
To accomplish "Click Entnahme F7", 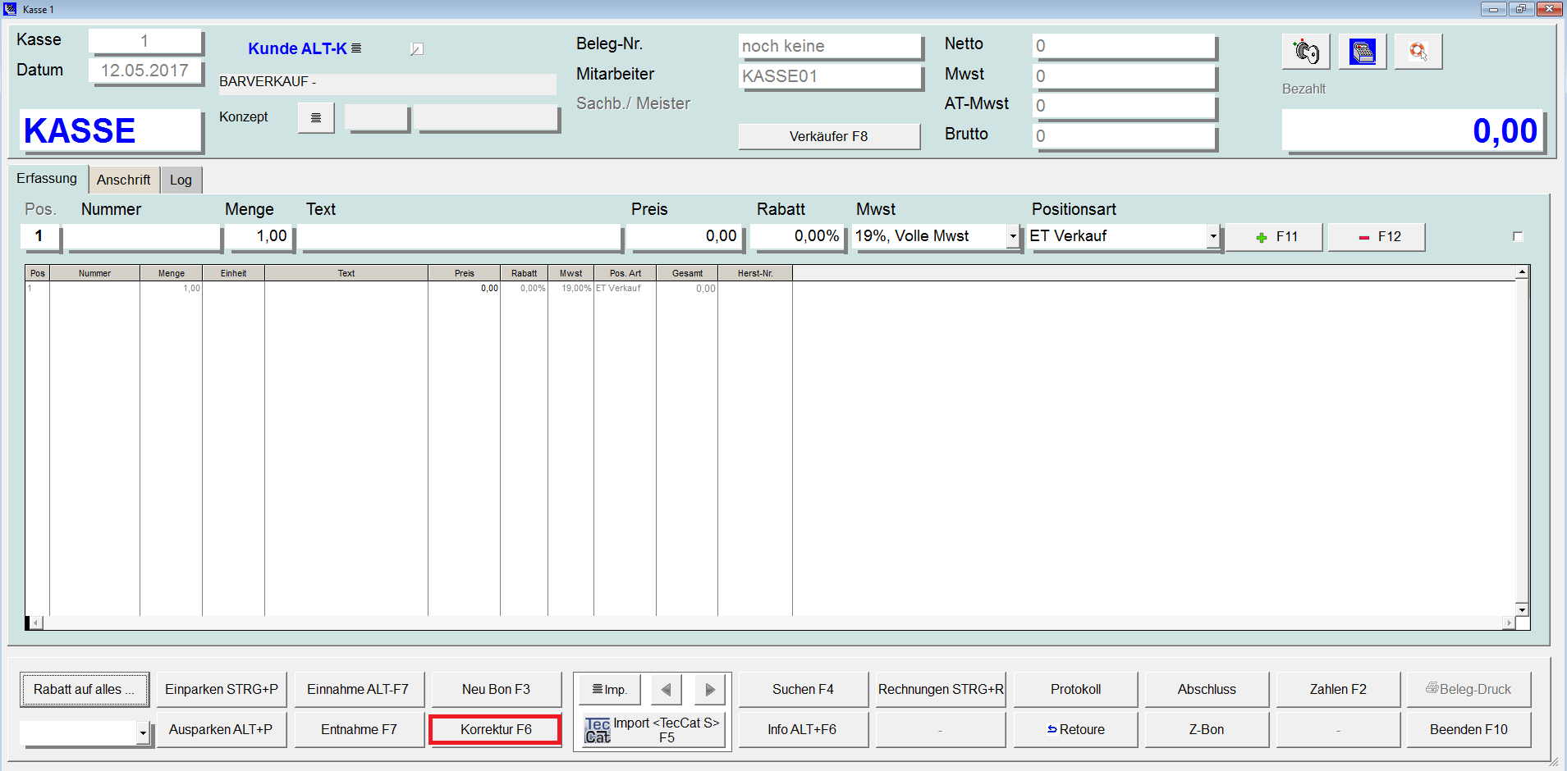I will click(x=359, y=730).
